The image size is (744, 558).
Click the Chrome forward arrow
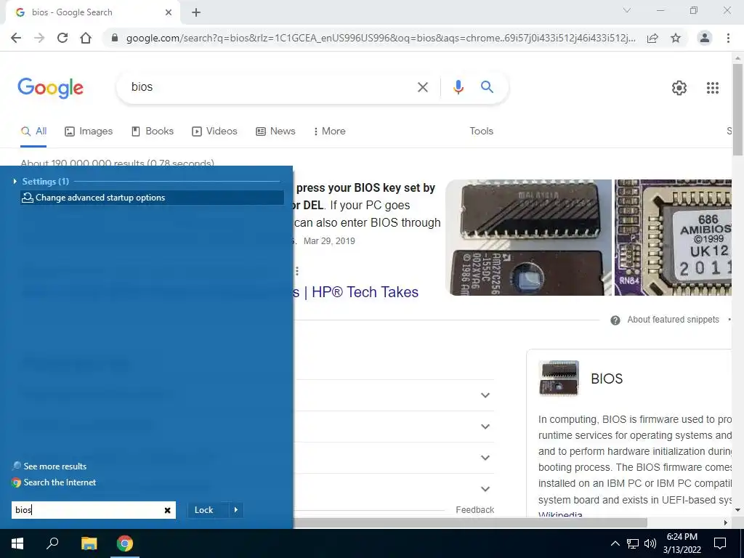[x=39, y=38]
